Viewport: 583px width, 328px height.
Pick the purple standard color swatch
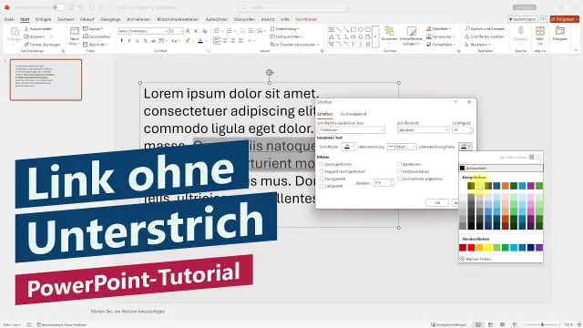(539, 248)
